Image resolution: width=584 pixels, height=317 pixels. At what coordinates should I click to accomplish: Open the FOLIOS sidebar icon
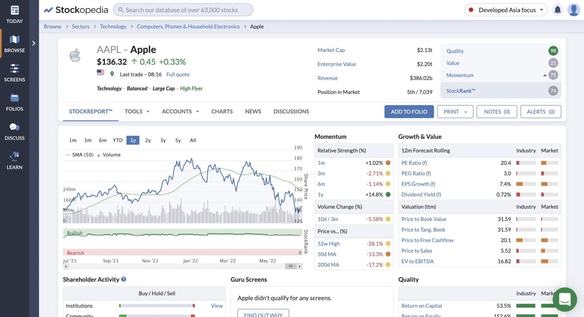pos(14,101)
